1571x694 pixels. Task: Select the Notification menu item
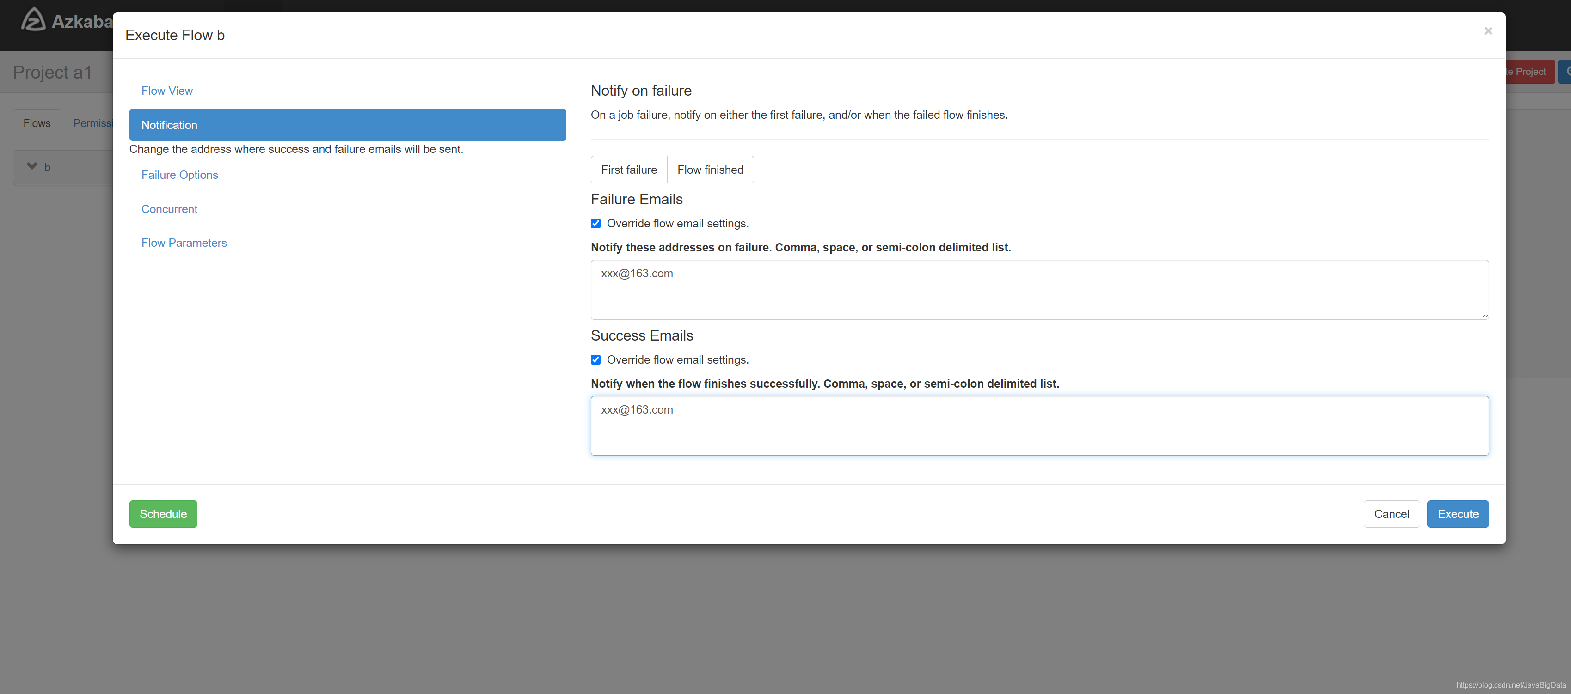[x=347, y=125]
